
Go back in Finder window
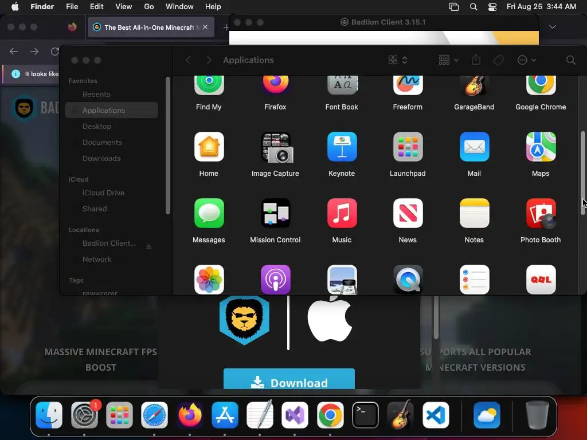[188, 60]
